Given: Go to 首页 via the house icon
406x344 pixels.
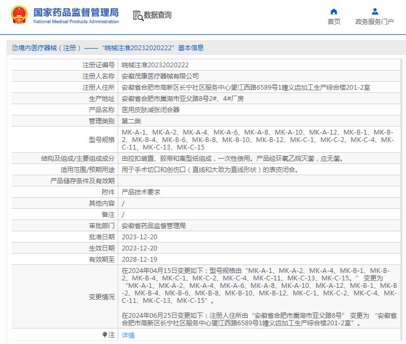Looking at the screenshot, I should (334, 11).
